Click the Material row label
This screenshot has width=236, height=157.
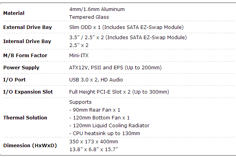tap(14, 13)
